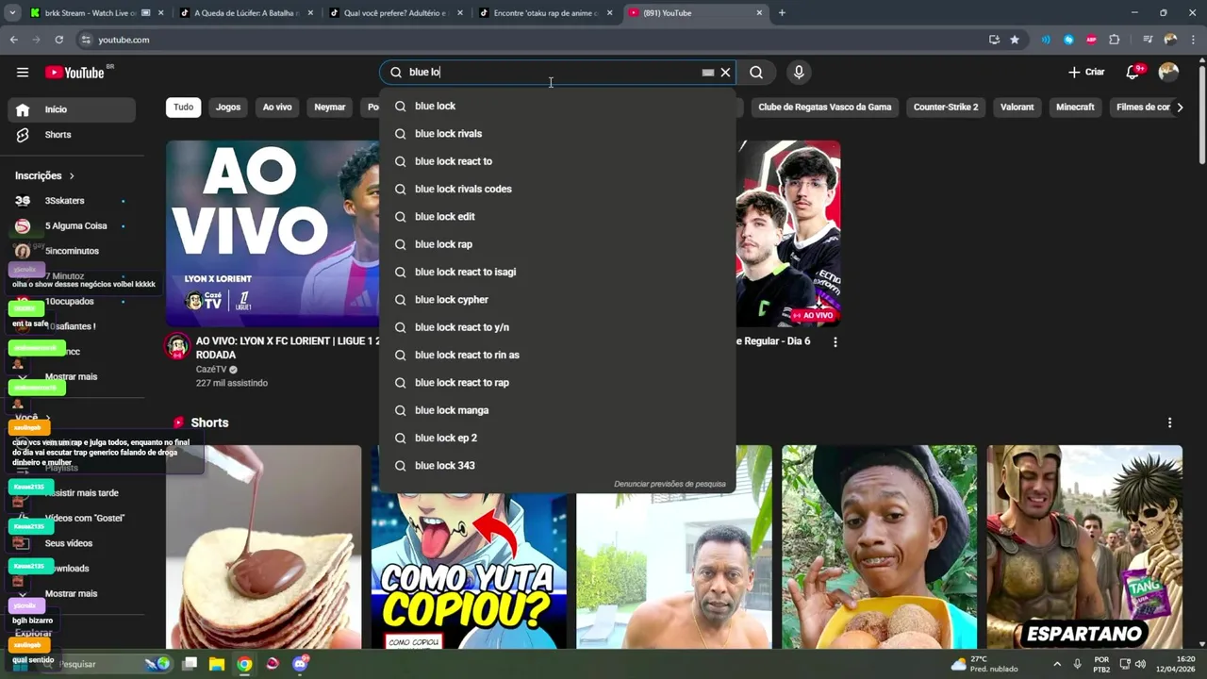This screenshot has width=1207, height=679.
Task: Choose the "blue lock rivals codes" suggestion
Action: pos(556,189)
